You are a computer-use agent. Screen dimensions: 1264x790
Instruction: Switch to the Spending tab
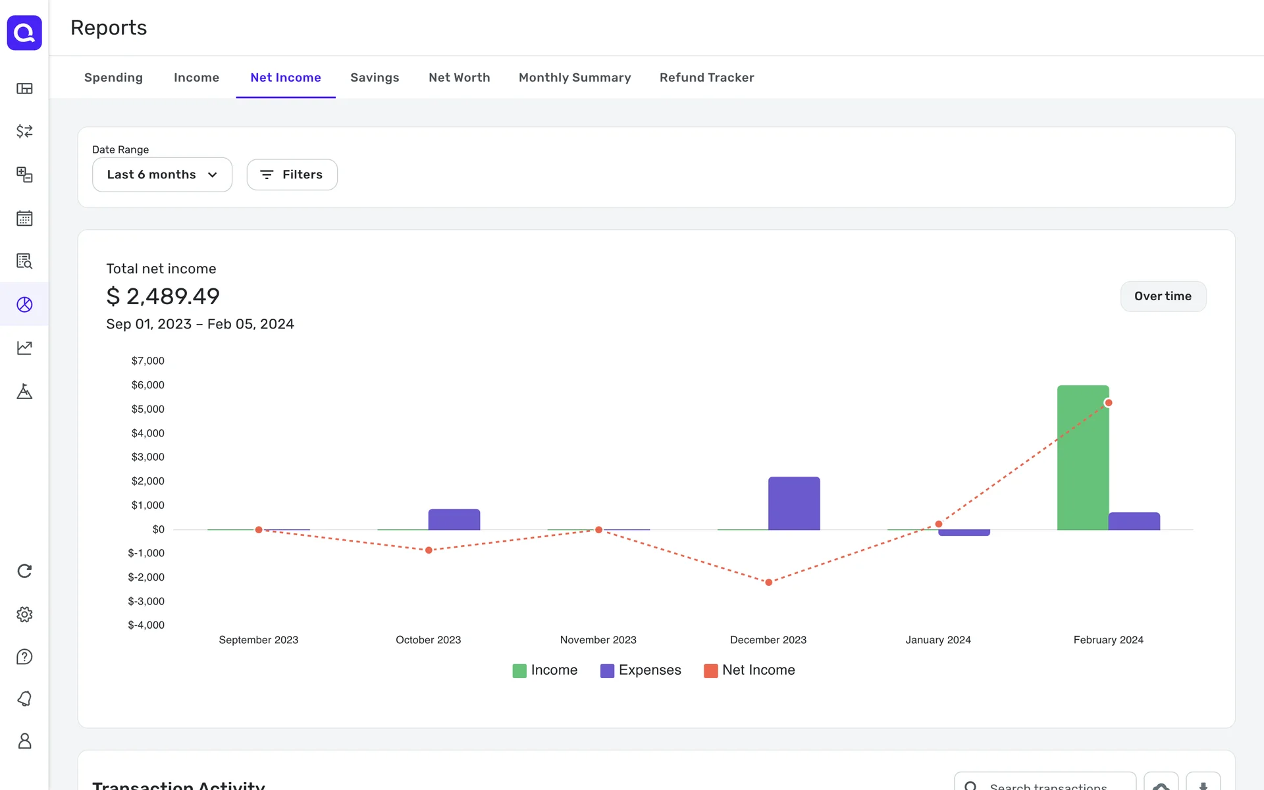[113, 78]
